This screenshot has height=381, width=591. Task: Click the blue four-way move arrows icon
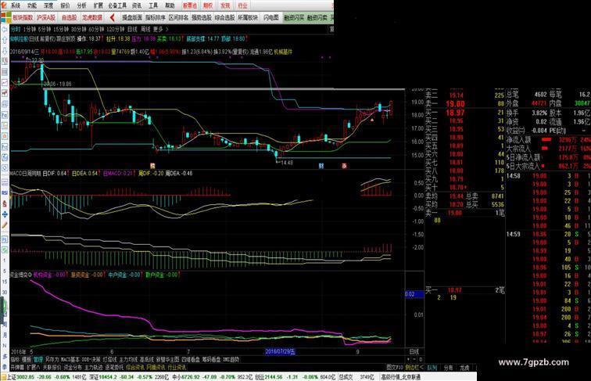tap(5, 214)
